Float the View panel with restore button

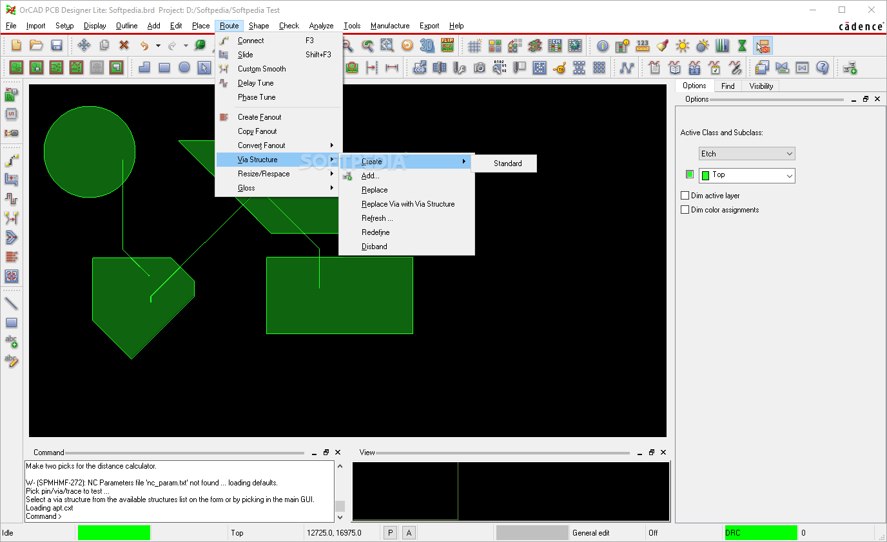[652, 453]
